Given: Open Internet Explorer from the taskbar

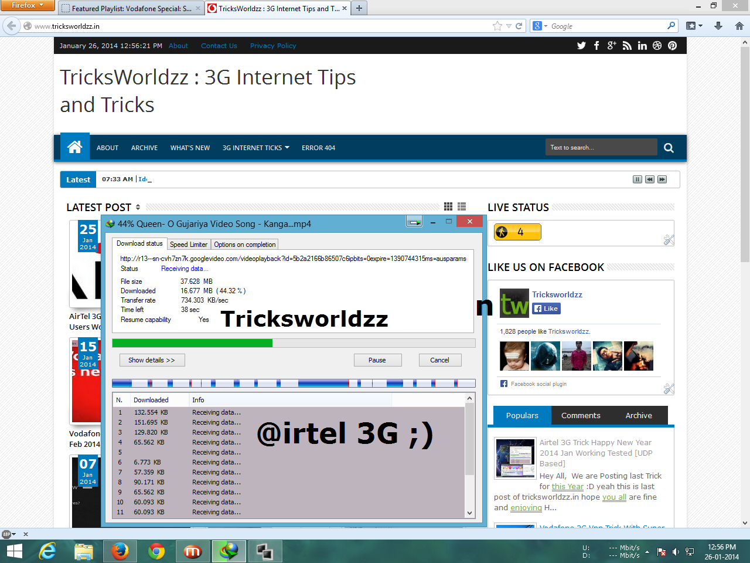Looking at the screenshot, I should (47, 551).
